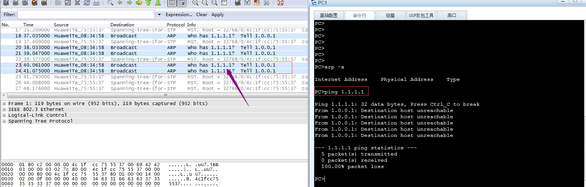Find a packet with magnifier icon
Viewport: 586px width, 187px height.
coord(110,3)
